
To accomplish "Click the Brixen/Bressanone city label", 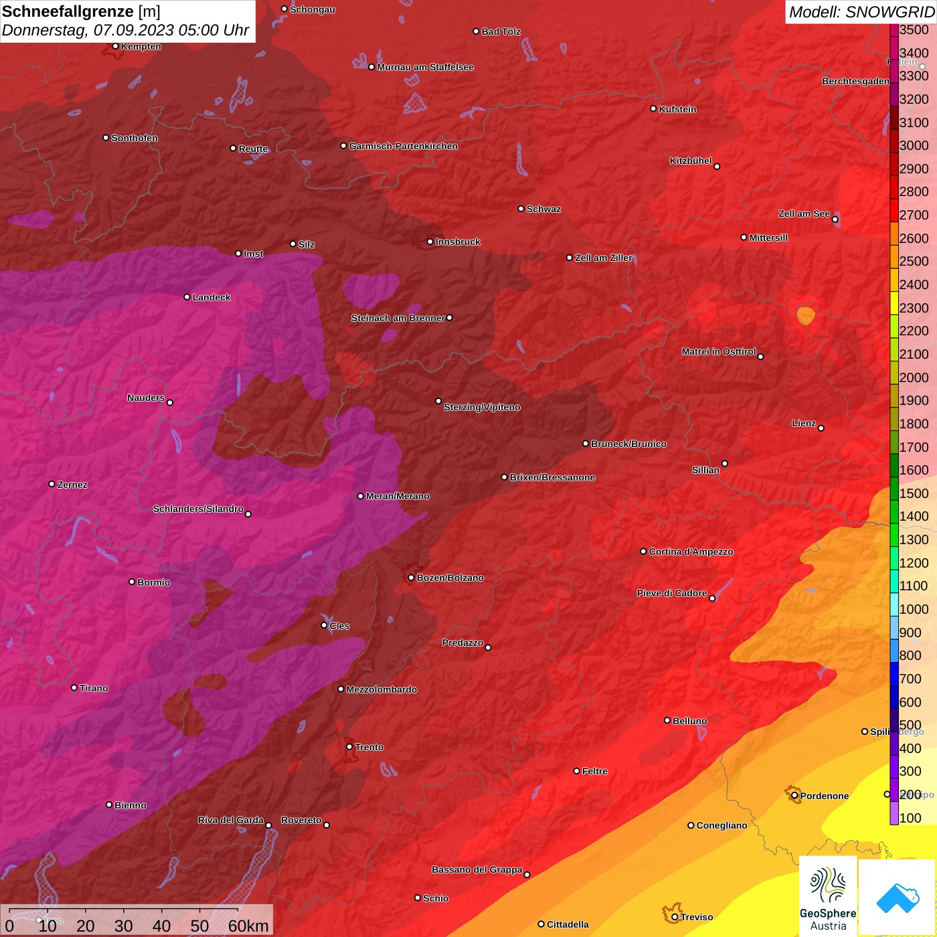I will (552, 477).
